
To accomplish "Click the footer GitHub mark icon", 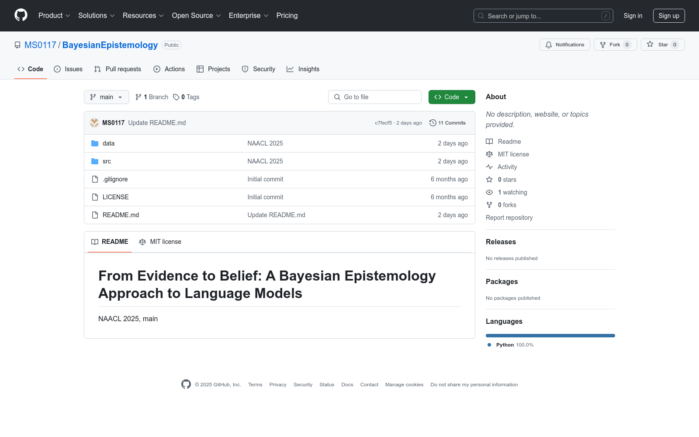I will [186, 384].
